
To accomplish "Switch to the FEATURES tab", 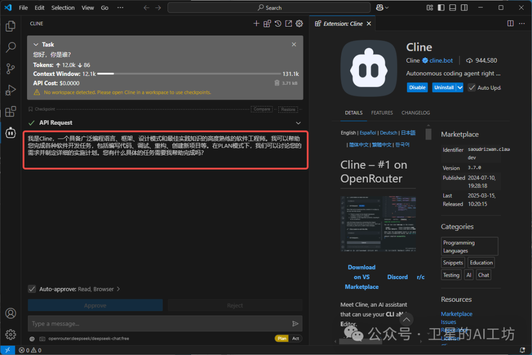I will click(382, 112).
